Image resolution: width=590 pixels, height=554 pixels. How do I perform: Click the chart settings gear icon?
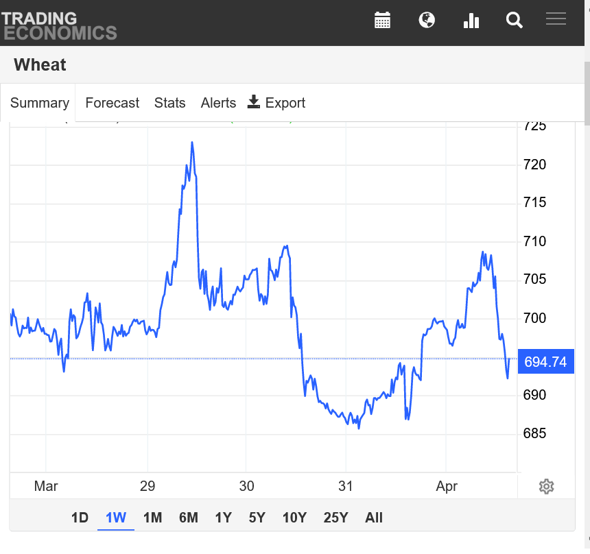click(546, 487)
